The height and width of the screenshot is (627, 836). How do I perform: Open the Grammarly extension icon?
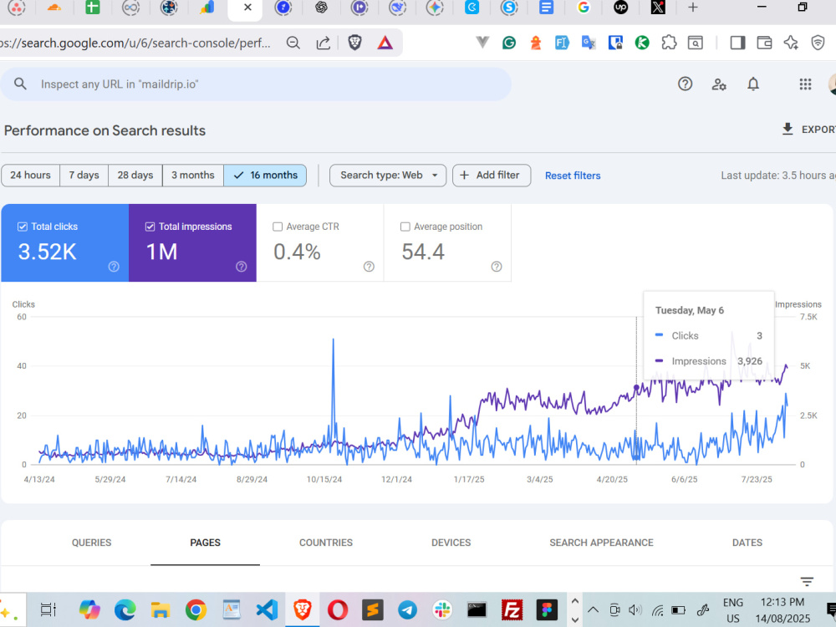coord(509,43)
